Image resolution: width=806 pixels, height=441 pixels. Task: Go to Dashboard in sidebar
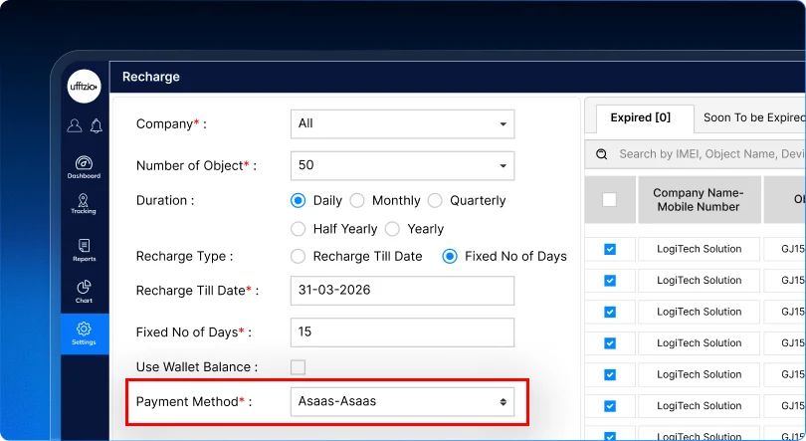coord(84,167)
